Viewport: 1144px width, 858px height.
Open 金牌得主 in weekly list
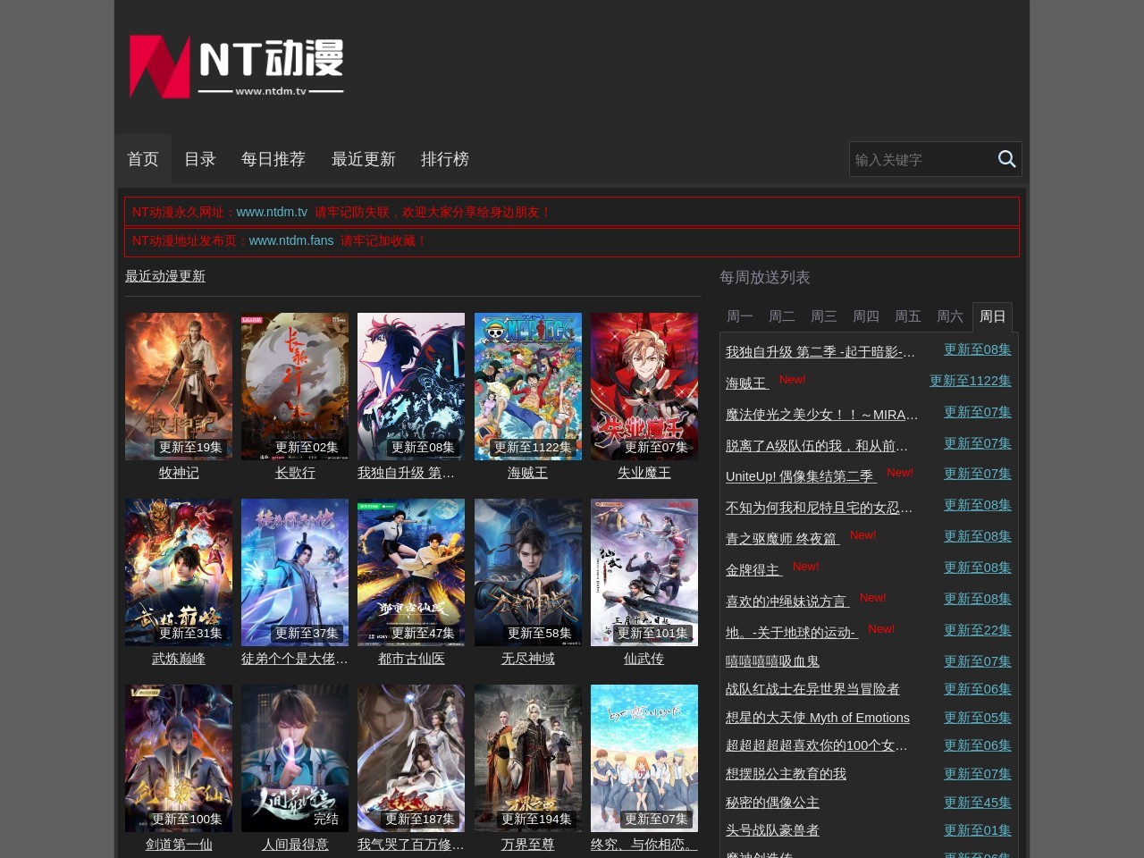click(753, 570)
